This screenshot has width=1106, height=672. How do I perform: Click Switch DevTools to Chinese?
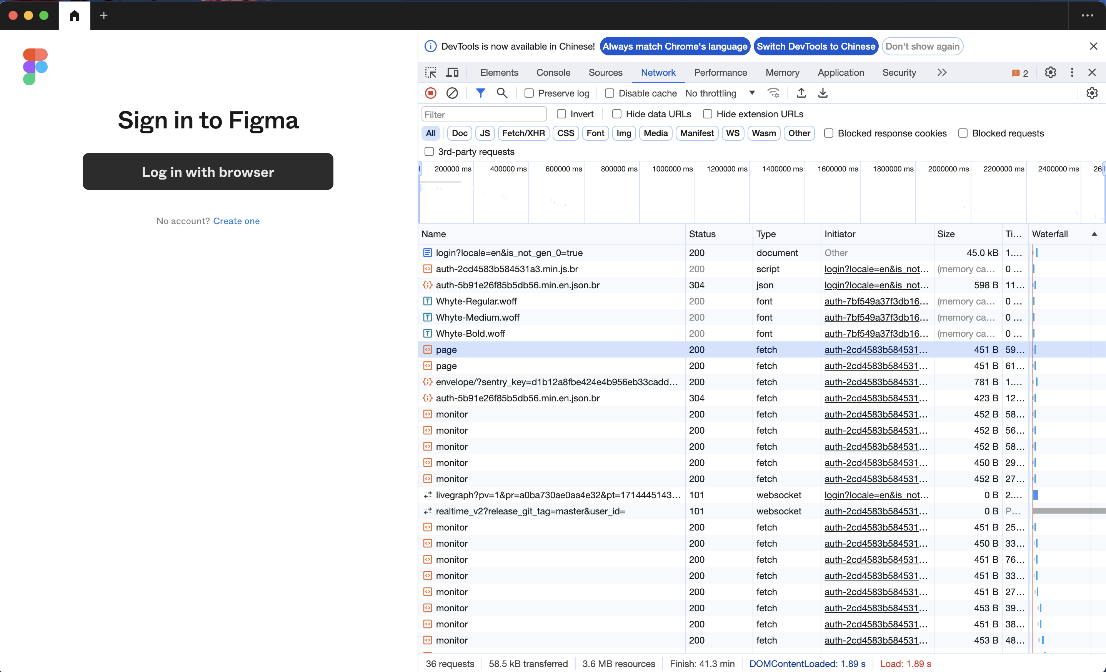coord(816,46)
